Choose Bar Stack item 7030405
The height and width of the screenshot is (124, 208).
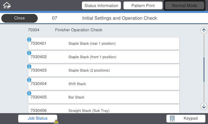coord(104,97)
